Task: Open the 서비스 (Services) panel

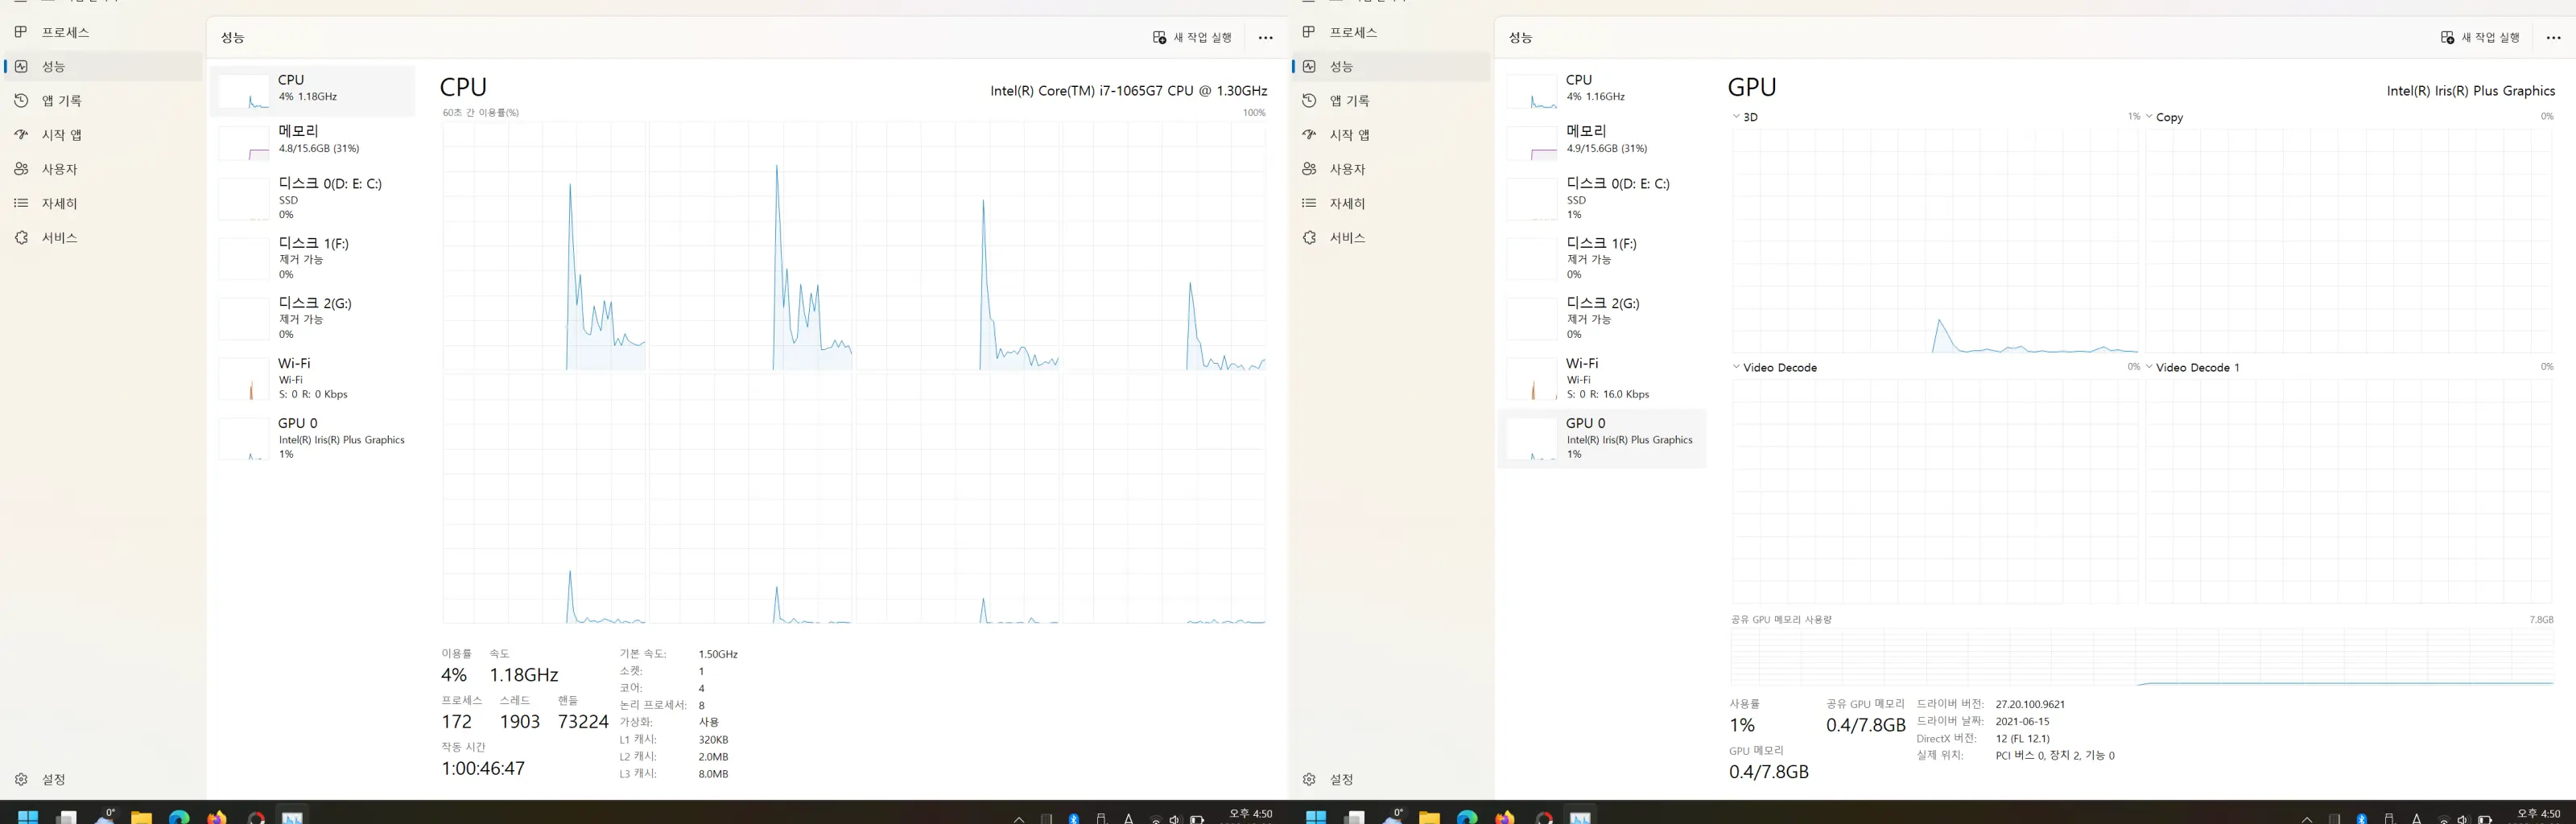Action: point(58,237)
